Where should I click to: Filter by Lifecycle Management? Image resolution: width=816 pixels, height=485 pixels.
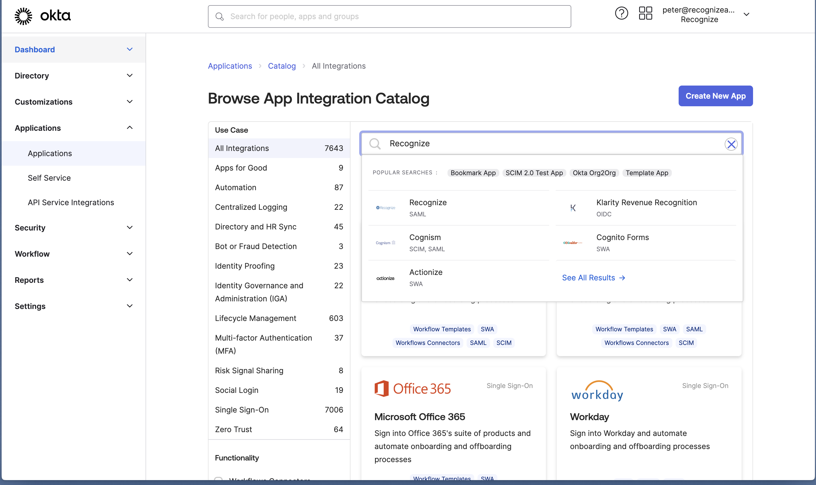(x=279, y=318)
